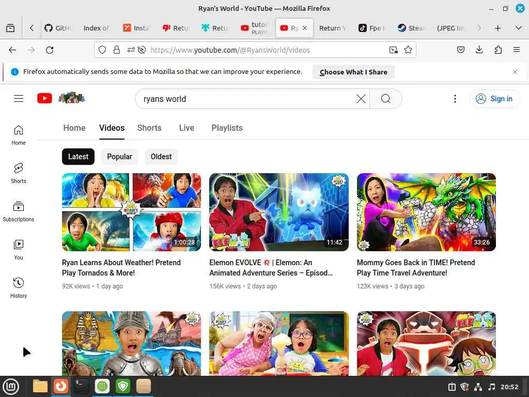Go to Home in the sidebar
The height and width of the screenshot is (397, 529).
[x=19, y=135]
